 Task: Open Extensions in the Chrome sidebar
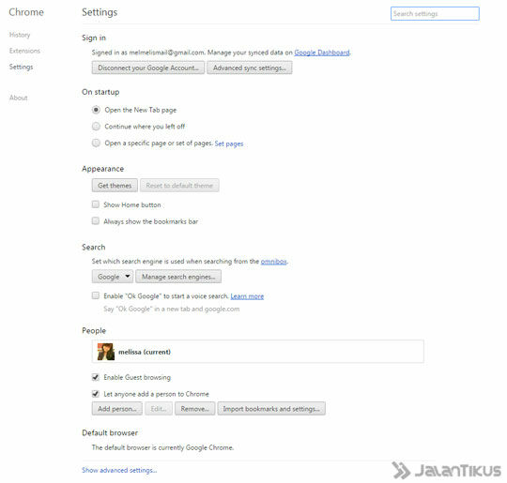coord(24,51)
